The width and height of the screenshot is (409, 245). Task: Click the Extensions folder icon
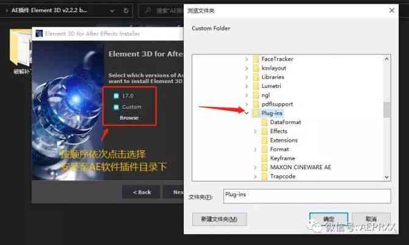(264, 141)
